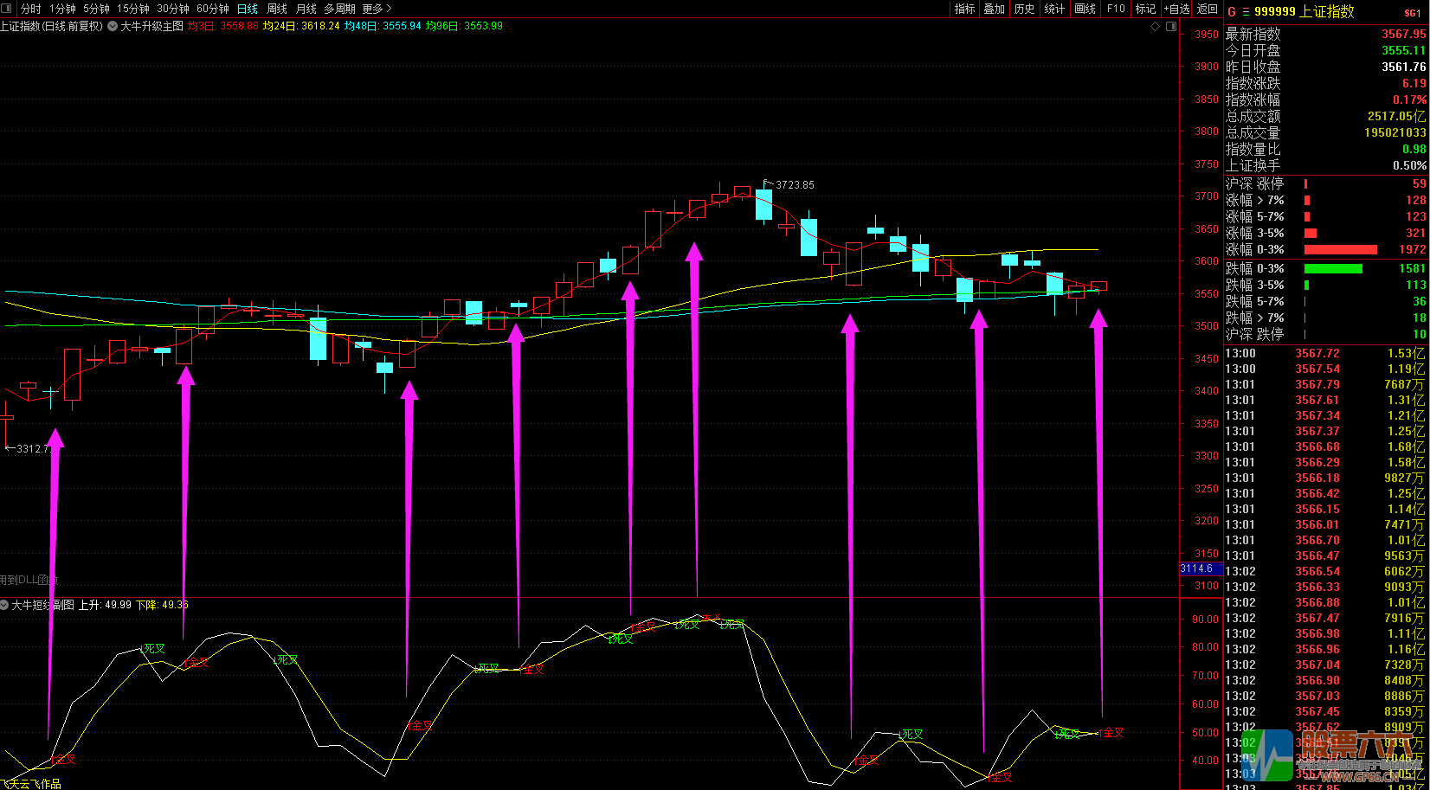Viewport: 1430px width, 790px height.
Task: Click the rightmost 金叉 signal label
Action: click(1111, 732)
